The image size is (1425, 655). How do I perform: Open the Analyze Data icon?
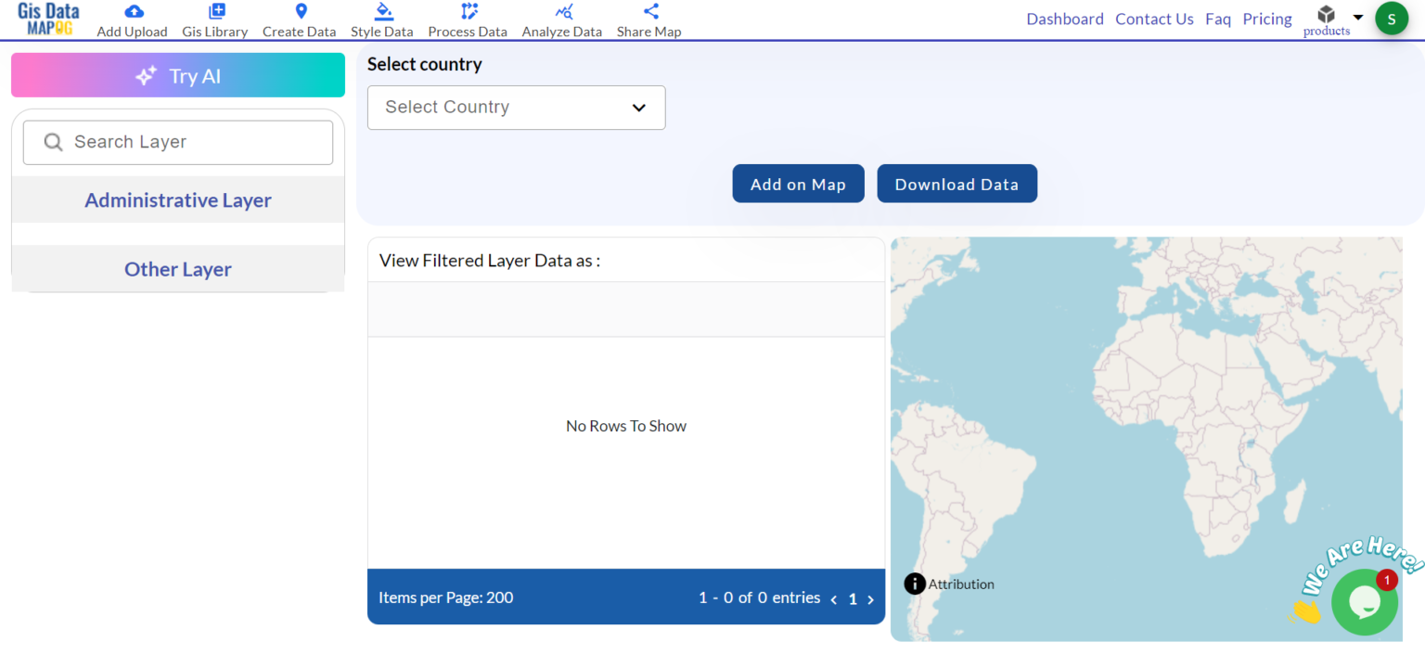click(564, 11)
